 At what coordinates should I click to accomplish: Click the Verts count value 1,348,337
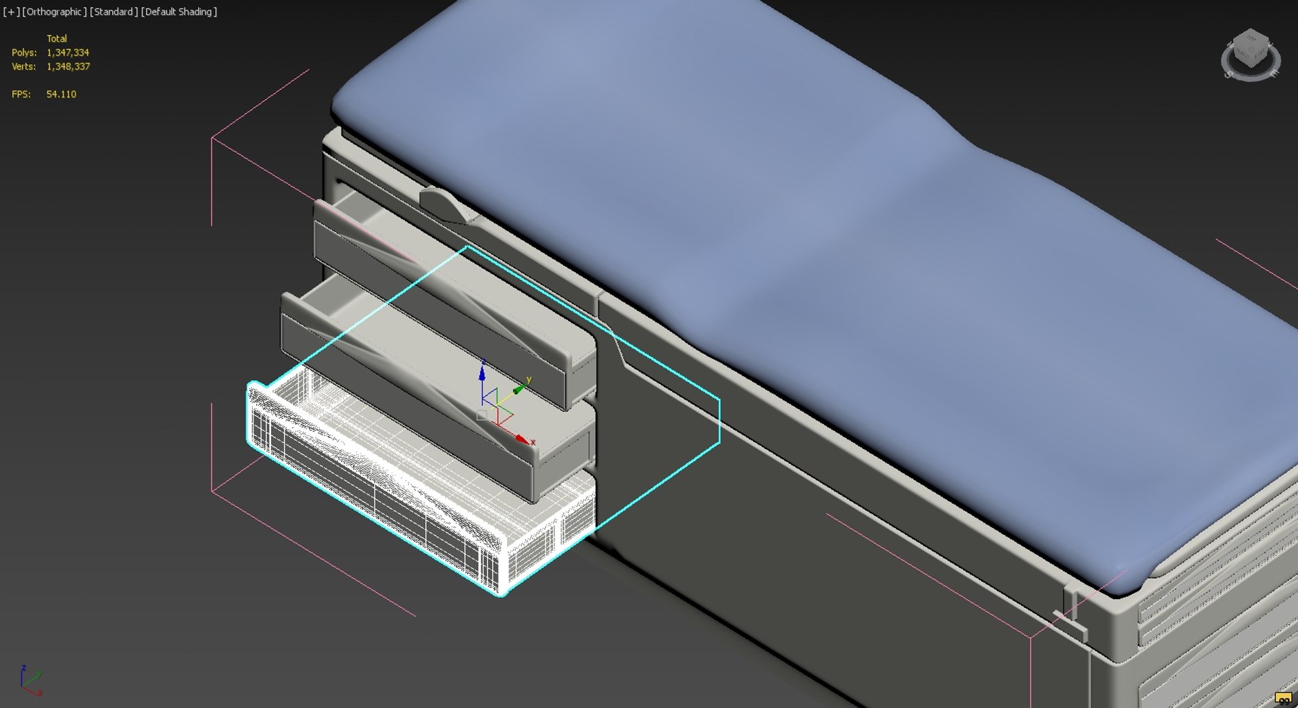click(x=68, y=66)
